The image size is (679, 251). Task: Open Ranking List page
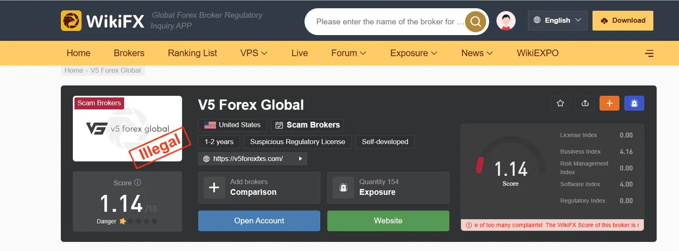pyautogui.click(x=192, y=53)
